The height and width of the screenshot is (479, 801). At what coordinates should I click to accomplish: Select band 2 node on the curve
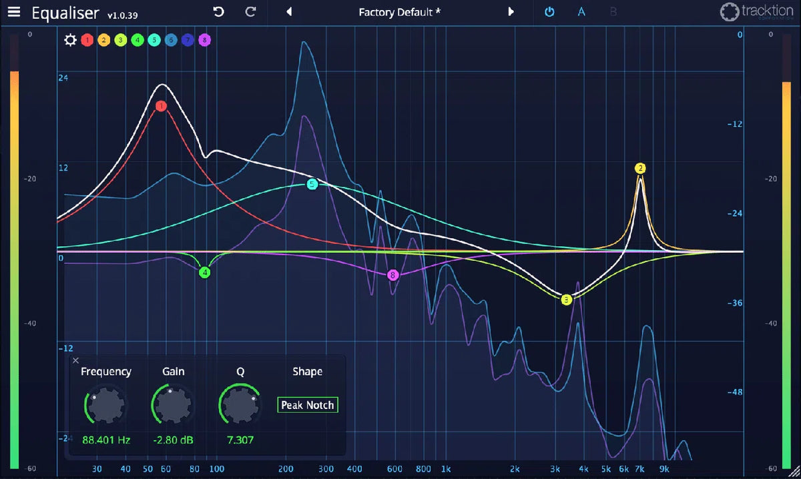[x=640, y=168]
